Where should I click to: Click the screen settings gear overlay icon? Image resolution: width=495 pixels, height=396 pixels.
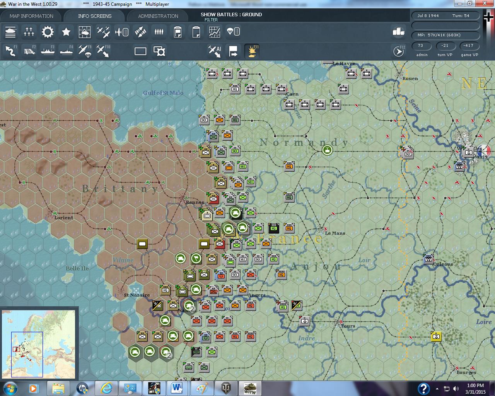pos(159,51)
